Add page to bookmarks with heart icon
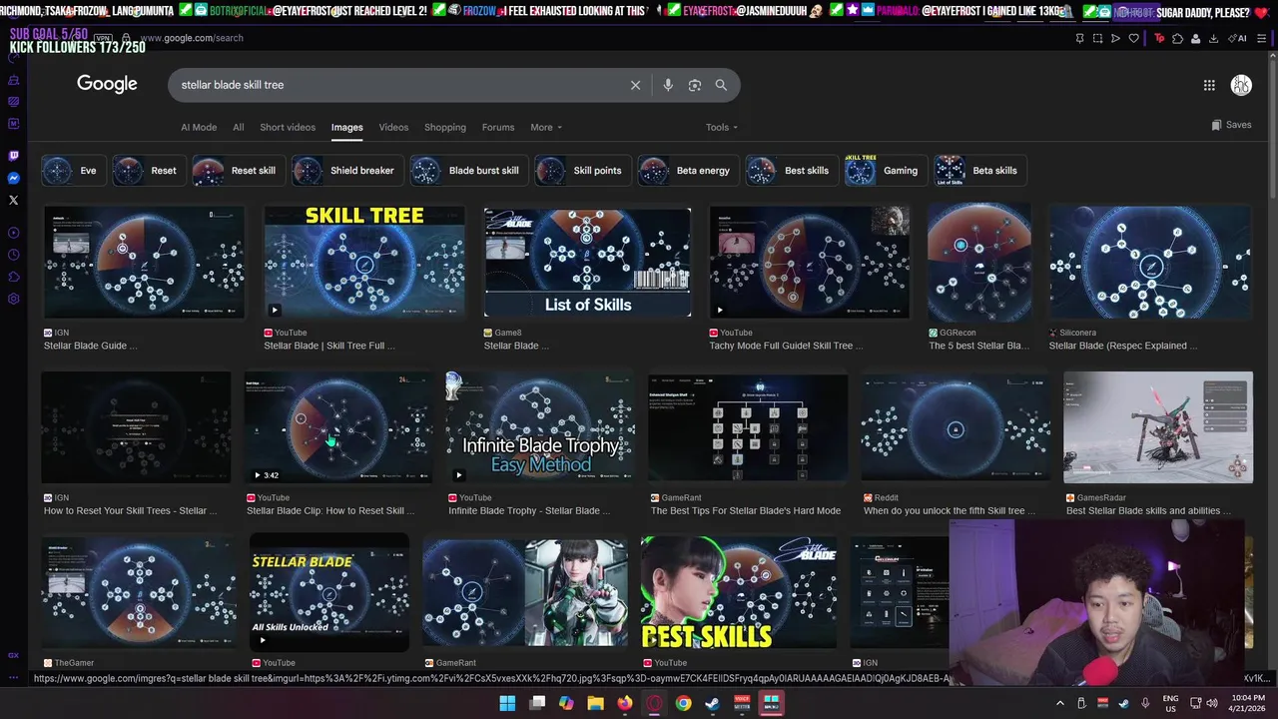 [x=1133, y=38]
